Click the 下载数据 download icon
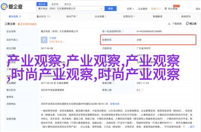 (x=169, y=24)
